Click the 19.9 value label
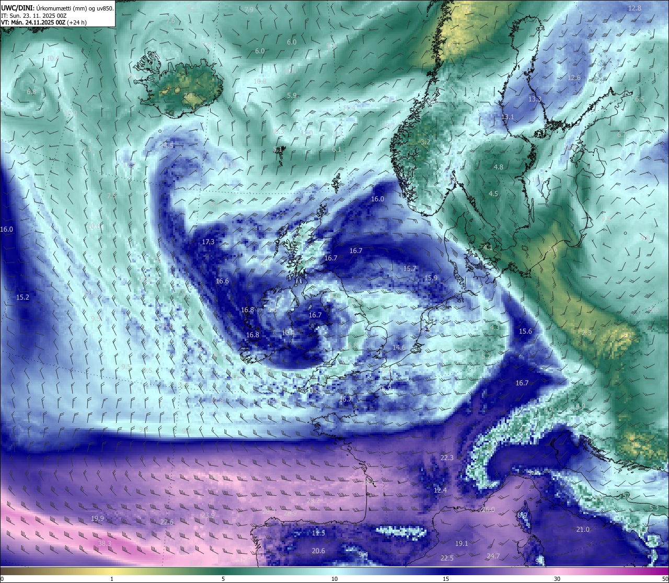 click(x=97, y=518)
